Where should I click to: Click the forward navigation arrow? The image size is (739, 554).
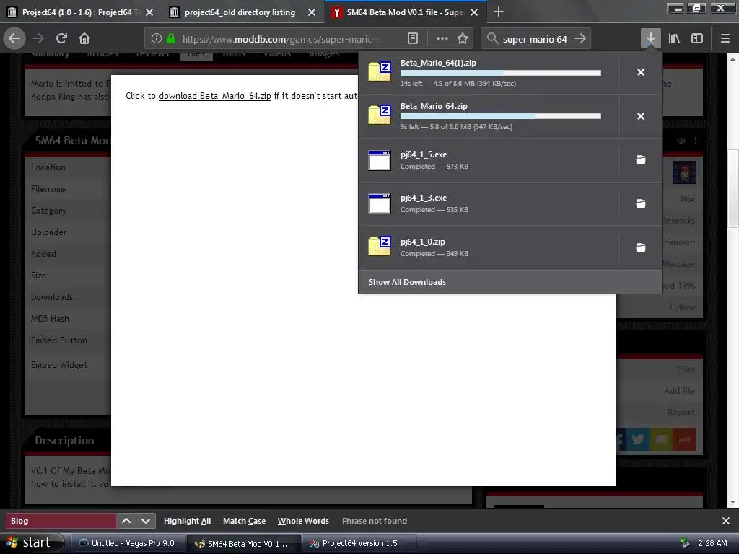tap(39, 38)
